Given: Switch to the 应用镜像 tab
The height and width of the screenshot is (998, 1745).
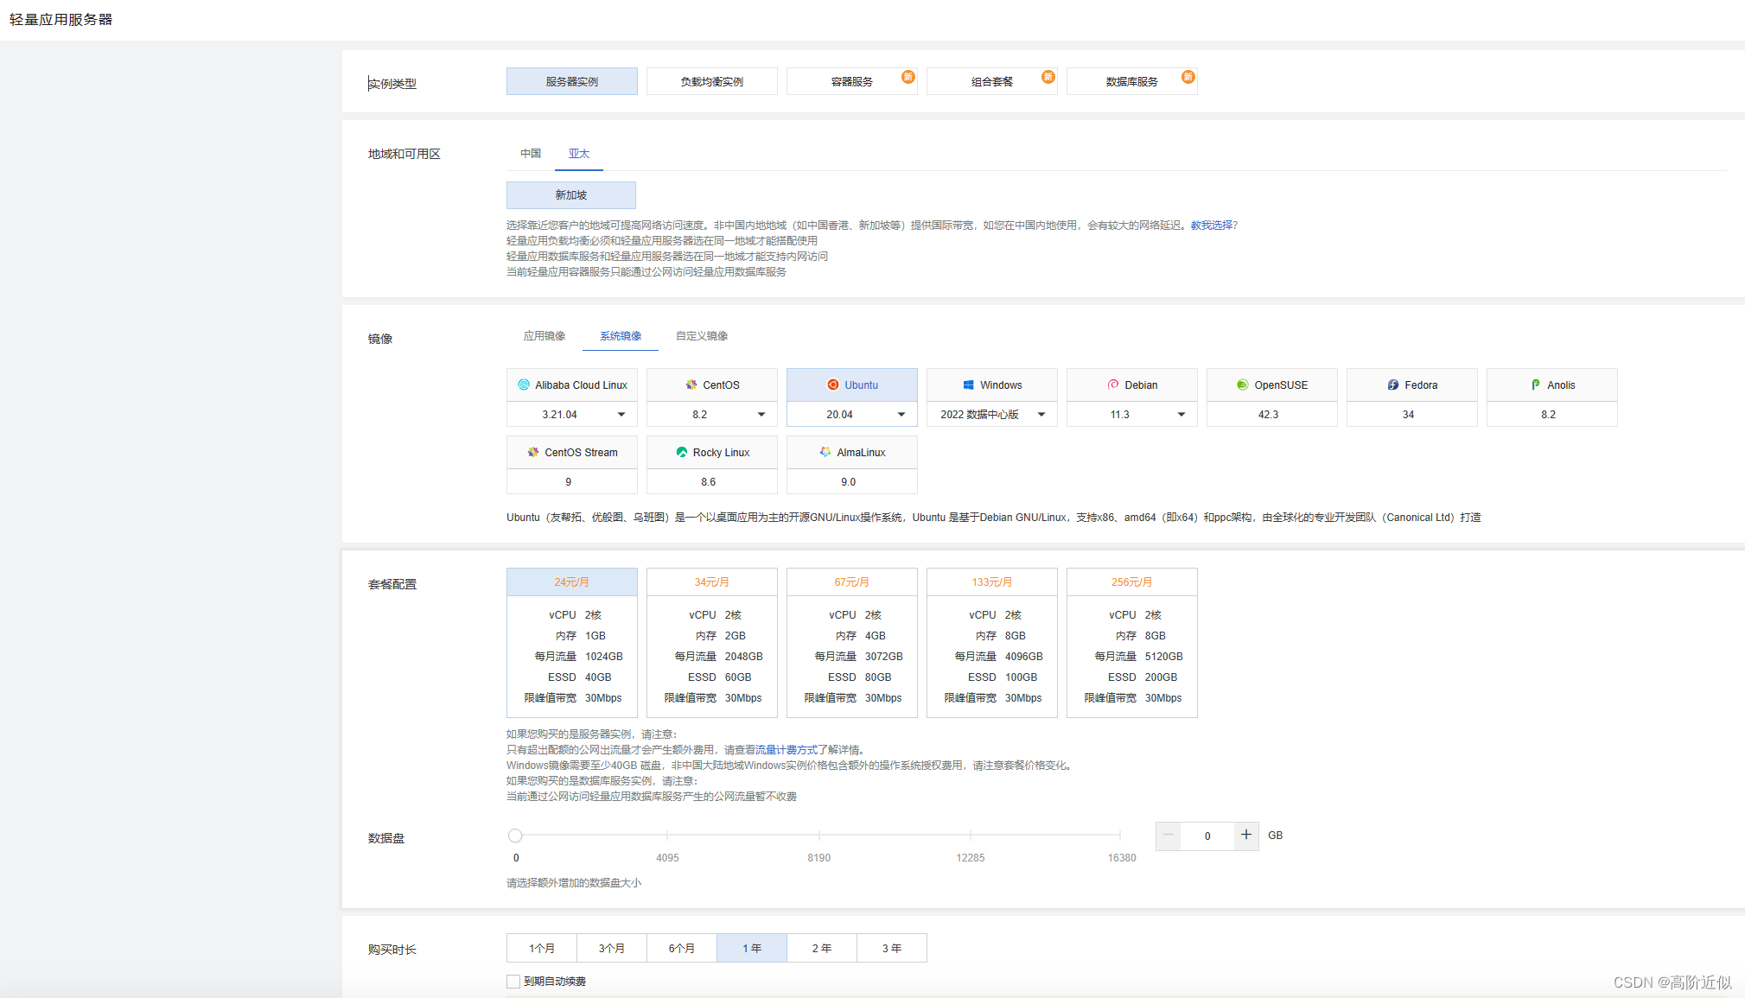Looking at the screenshot, I should 545,336.
